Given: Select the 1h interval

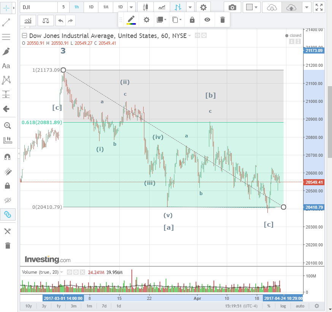Looking at the screenshot, I should (76, 7).
